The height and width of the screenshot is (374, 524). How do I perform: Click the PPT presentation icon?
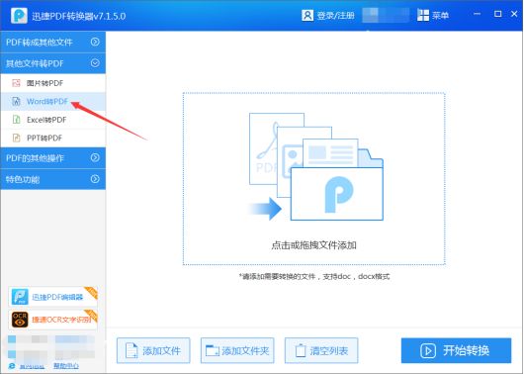pyautogui.click(x=16, y=138)
